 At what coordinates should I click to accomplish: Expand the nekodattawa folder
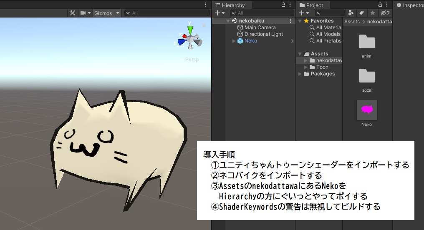click(x=305, y=60)
